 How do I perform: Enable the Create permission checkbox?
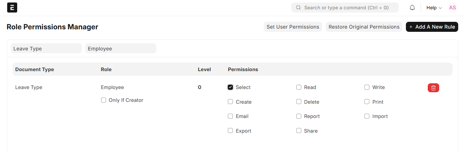[230, 102]
